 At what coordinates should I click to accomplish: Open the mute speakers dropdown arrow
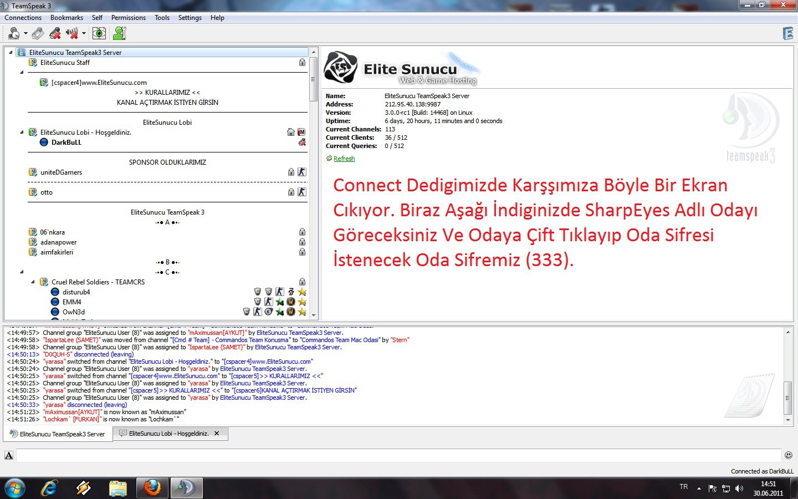click(x=84, y=34)
